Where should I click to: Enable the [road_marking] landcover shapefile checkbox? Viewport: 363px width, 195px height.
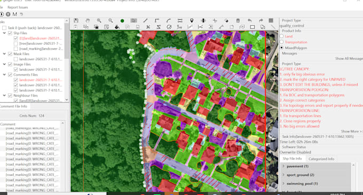pyautogui.click(x=15, y=49)
